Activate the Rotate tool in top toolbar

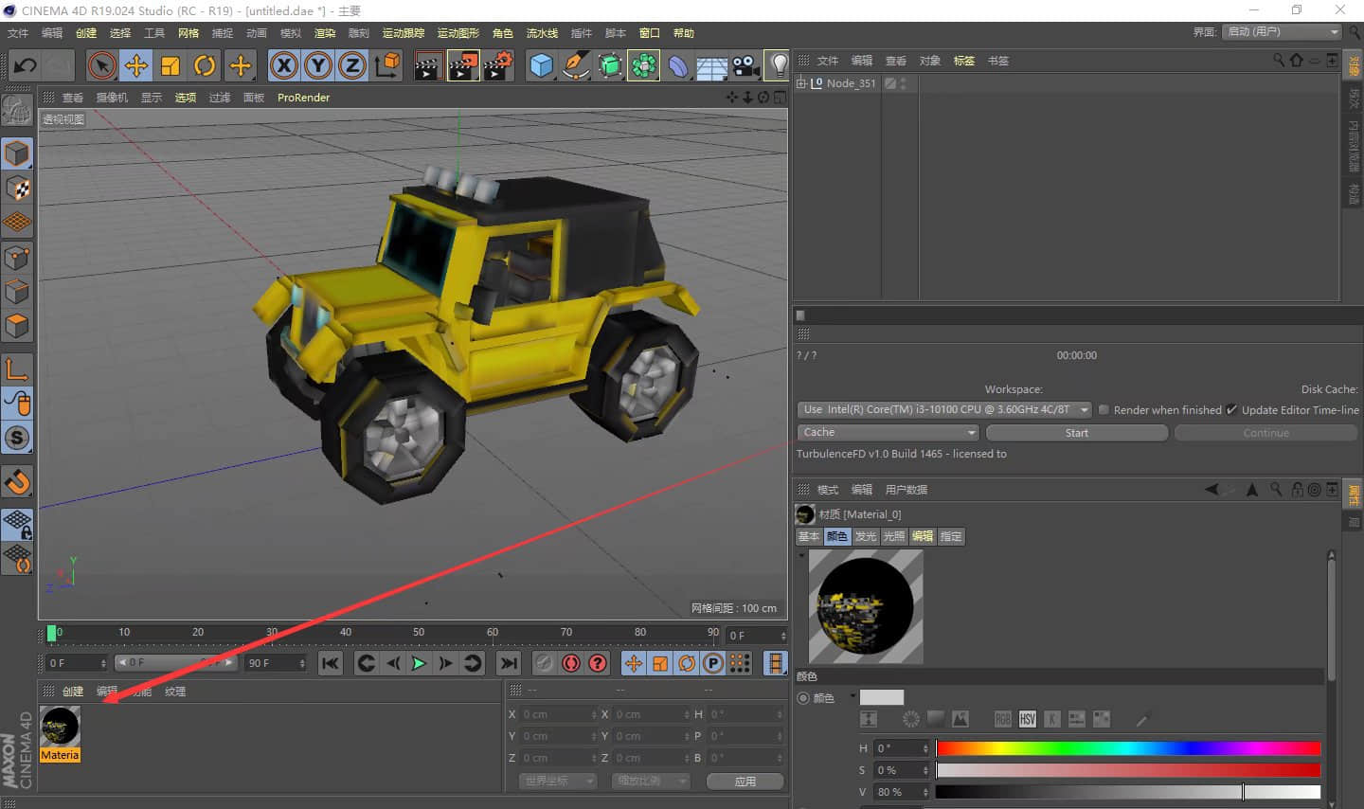205,65
